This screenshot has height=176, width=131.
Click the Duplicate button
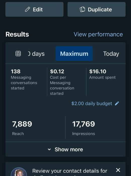tap(96, 9)
